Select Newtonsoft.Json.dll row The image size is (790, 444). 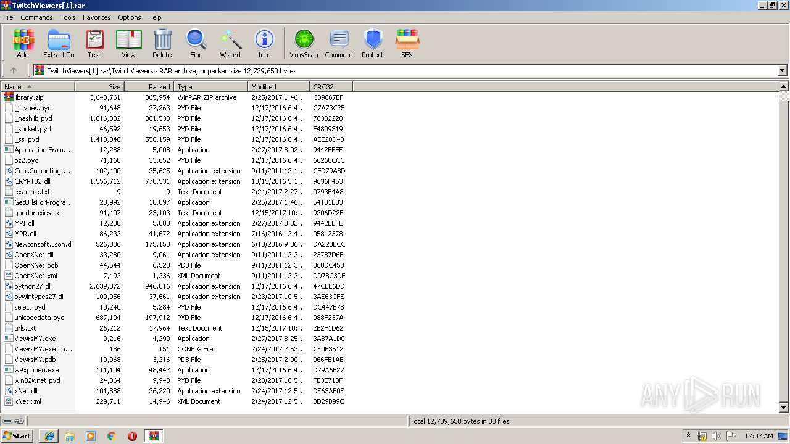[175, 244]
